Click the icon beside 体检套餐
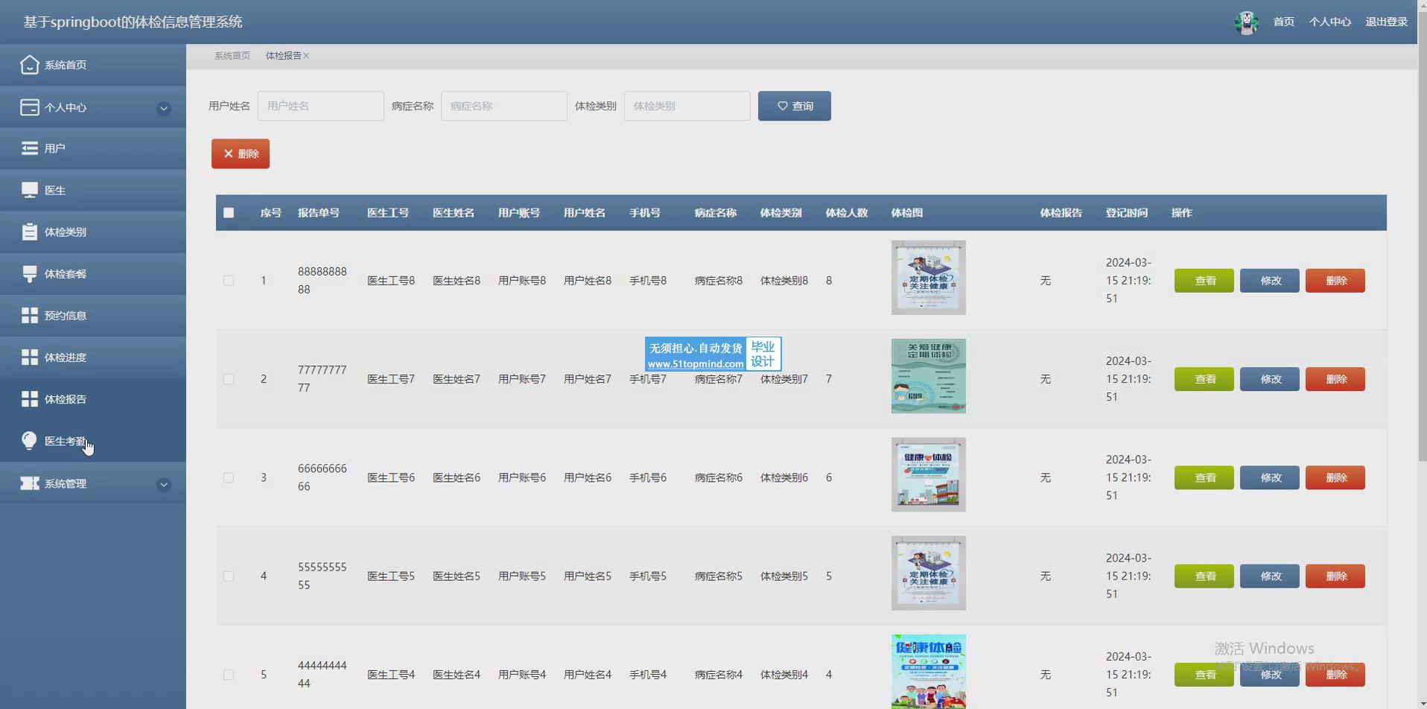The width and height of the screenshot is (1427, 709). [x=30, y=273]
